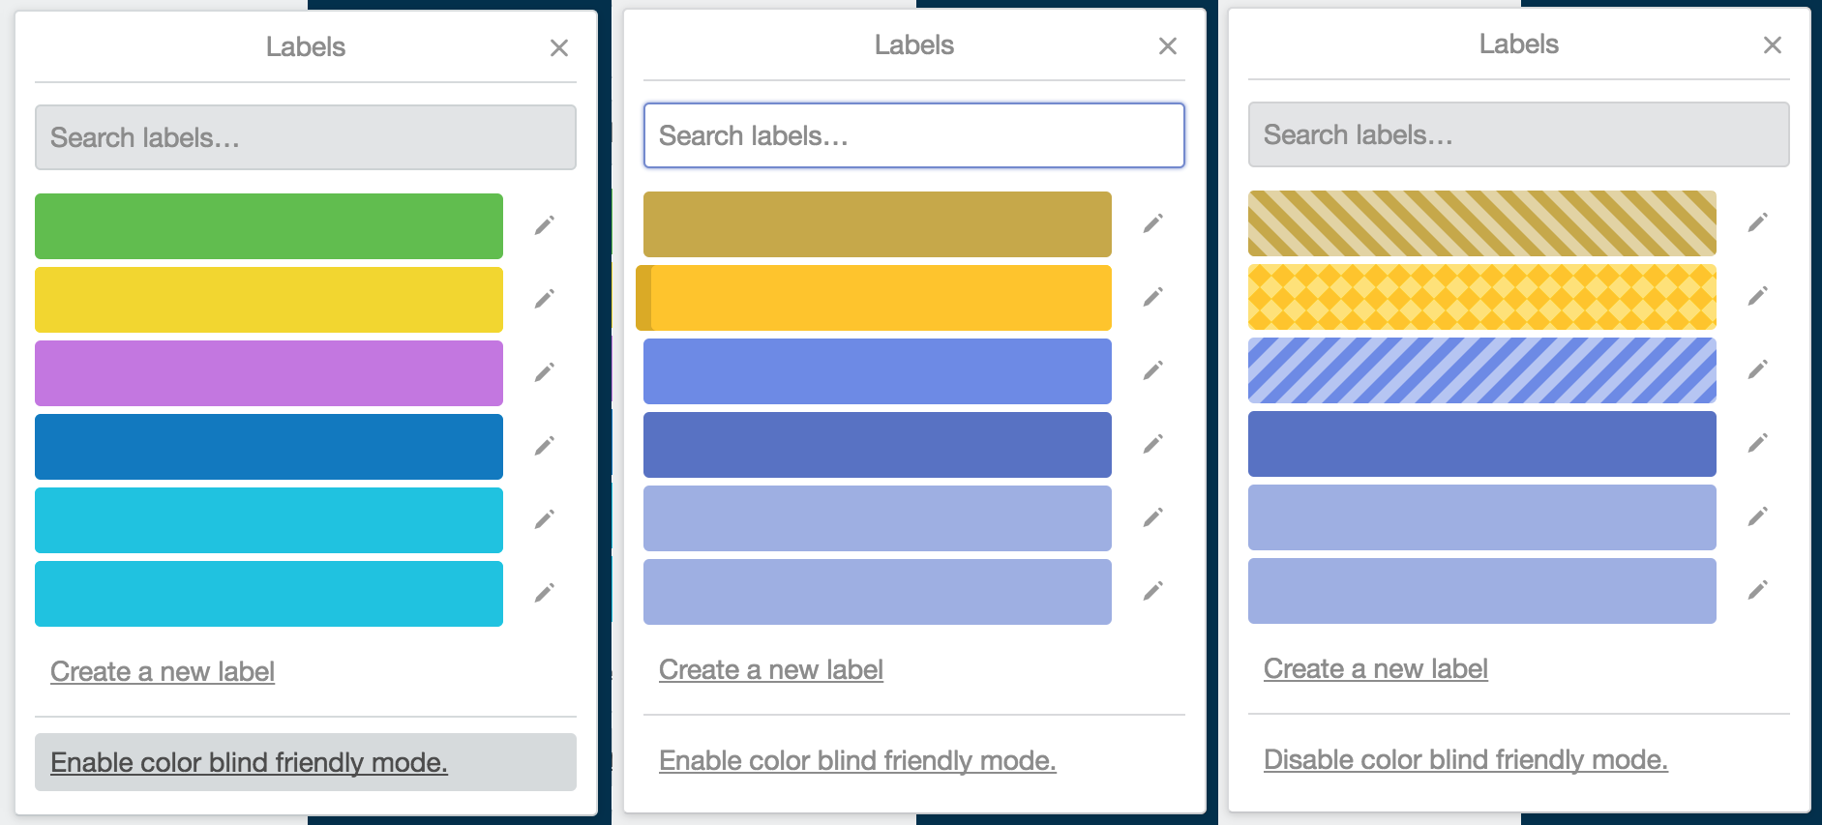1822x825 pixels.
Task: Enable color blind friendly mode in left panel
Action: click(249, 762)
